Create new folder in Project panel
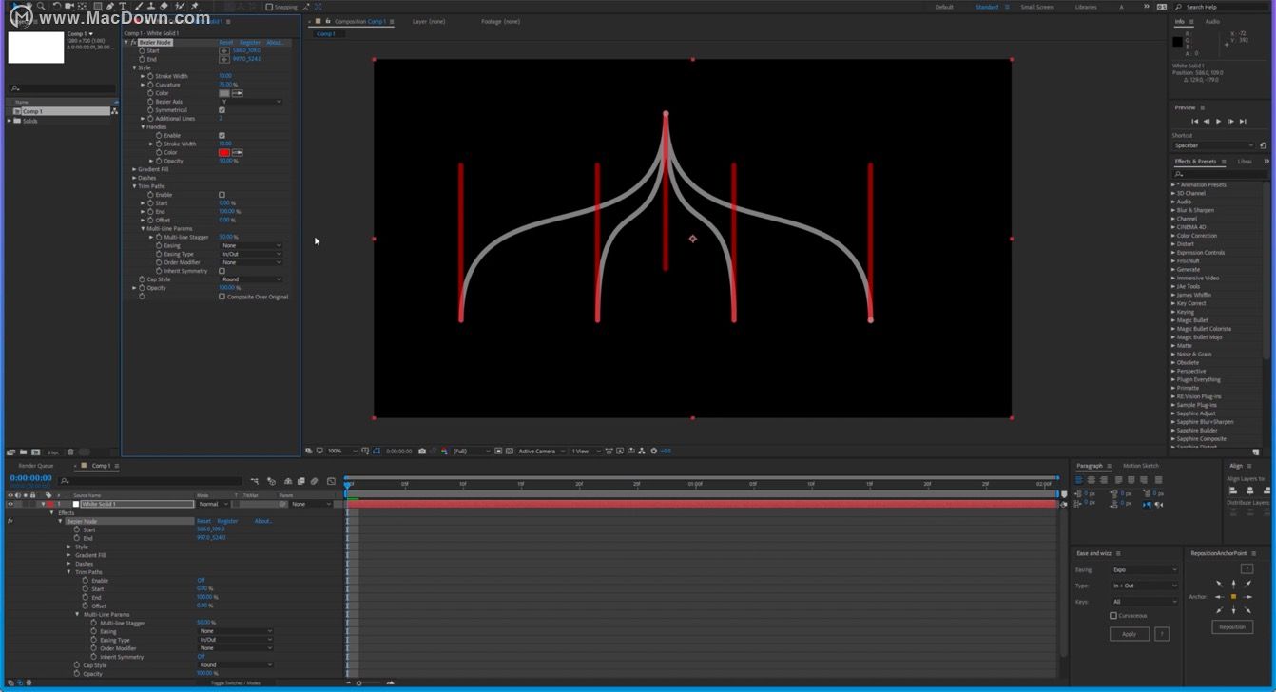Screen dimensions: 1276x692 pyautogui.click(x=23, y=452)
